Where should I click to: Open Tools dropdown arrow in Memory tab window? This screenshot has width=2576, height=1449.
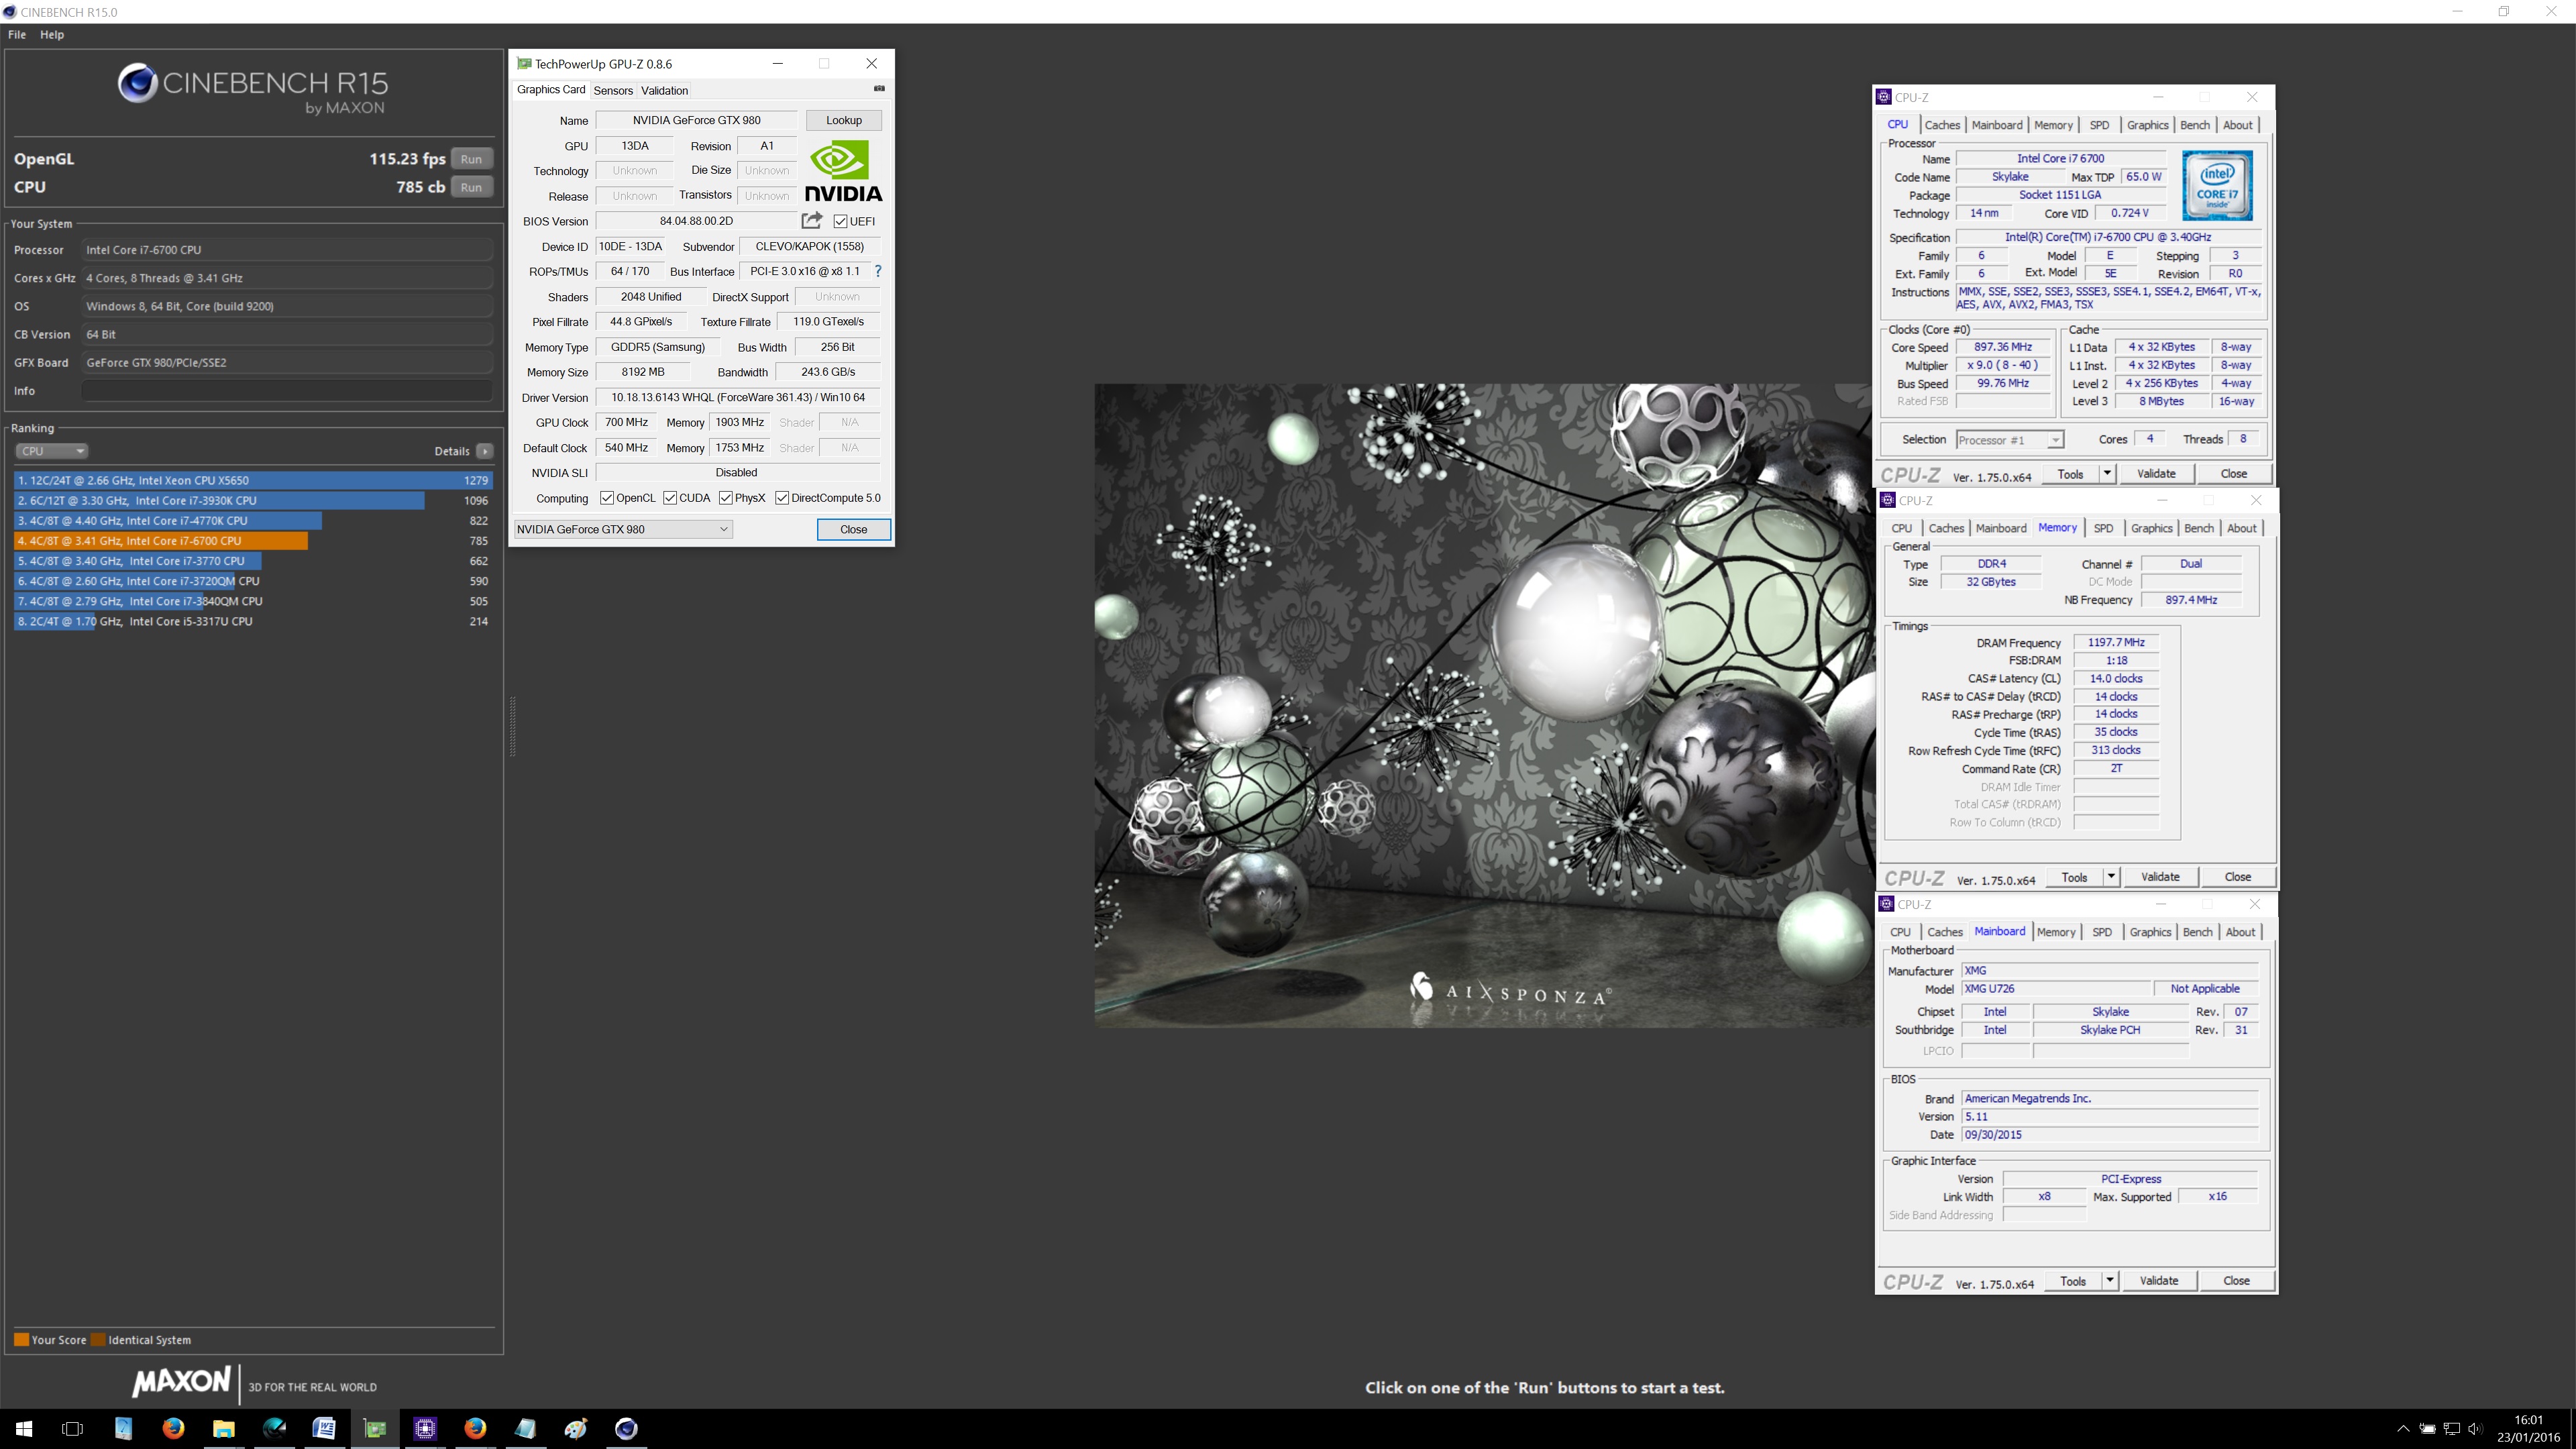[2111, 876]
